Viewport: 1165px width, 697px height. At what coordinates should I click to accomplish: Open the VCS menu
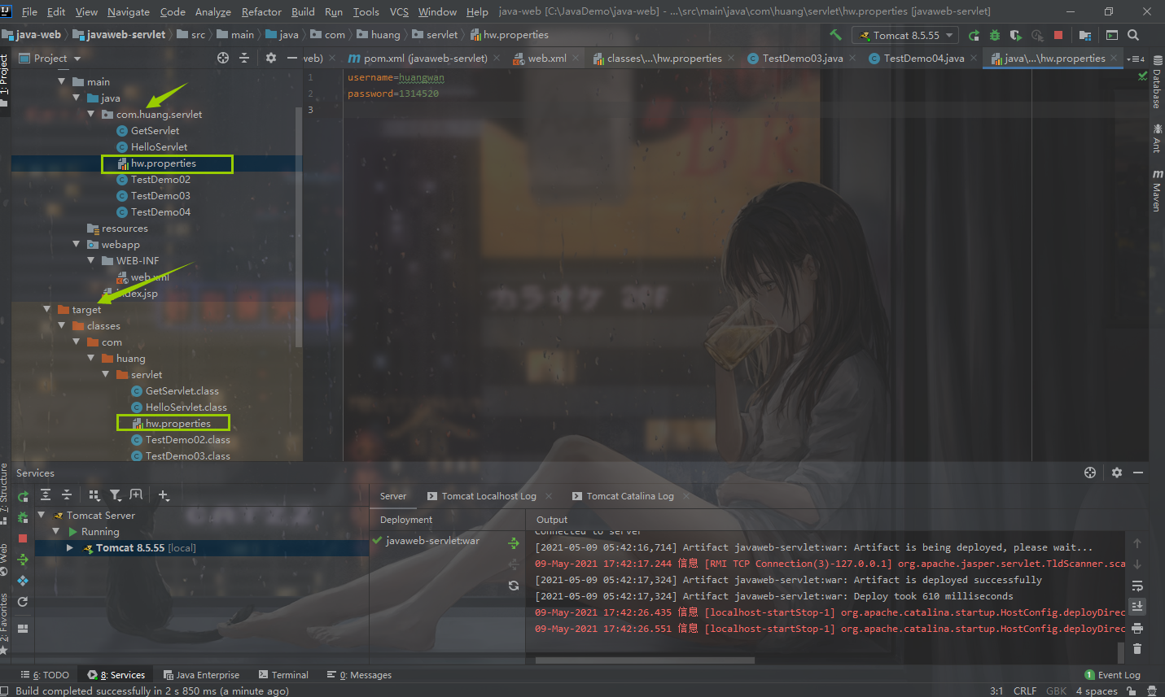(399, 11)
